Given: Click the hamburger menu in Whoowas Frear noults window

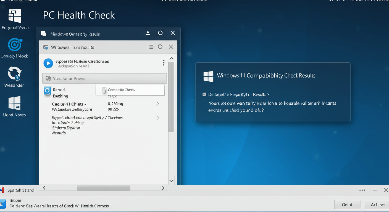Looking at the screenshot, I should pyautogui.click(x=151, y=47).
